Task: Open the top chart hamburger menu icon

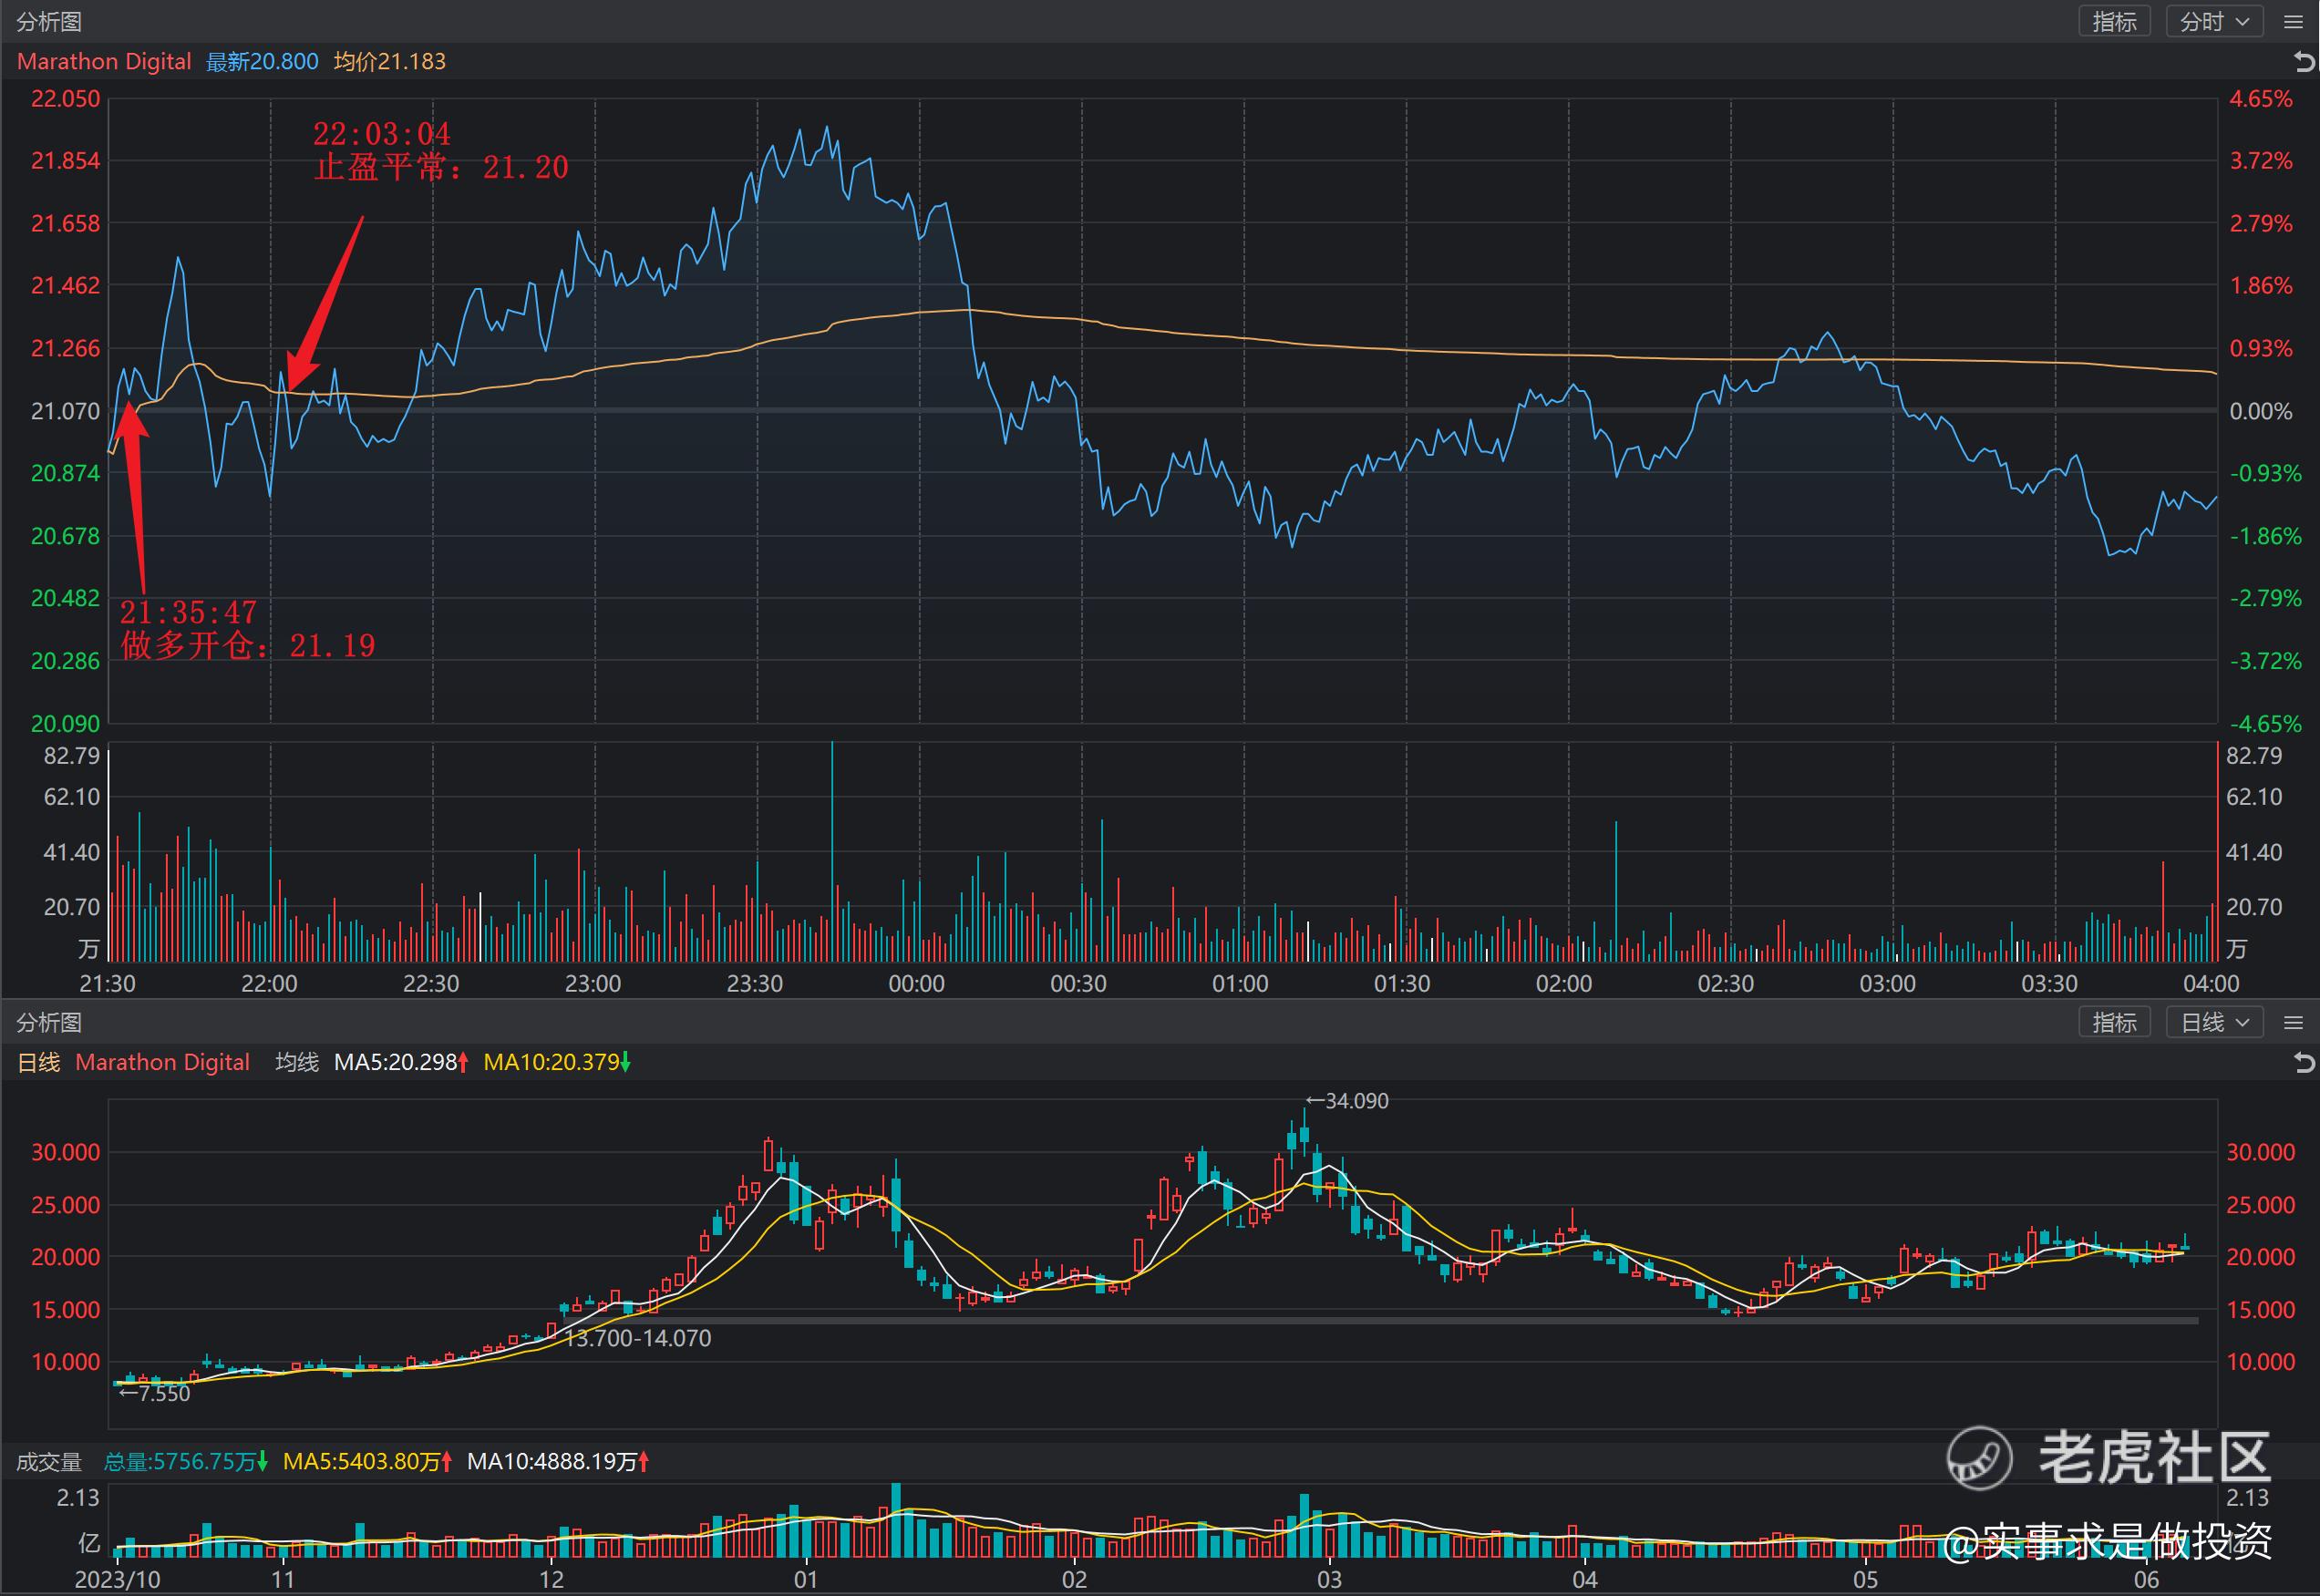Action: tap(2294, 22)
